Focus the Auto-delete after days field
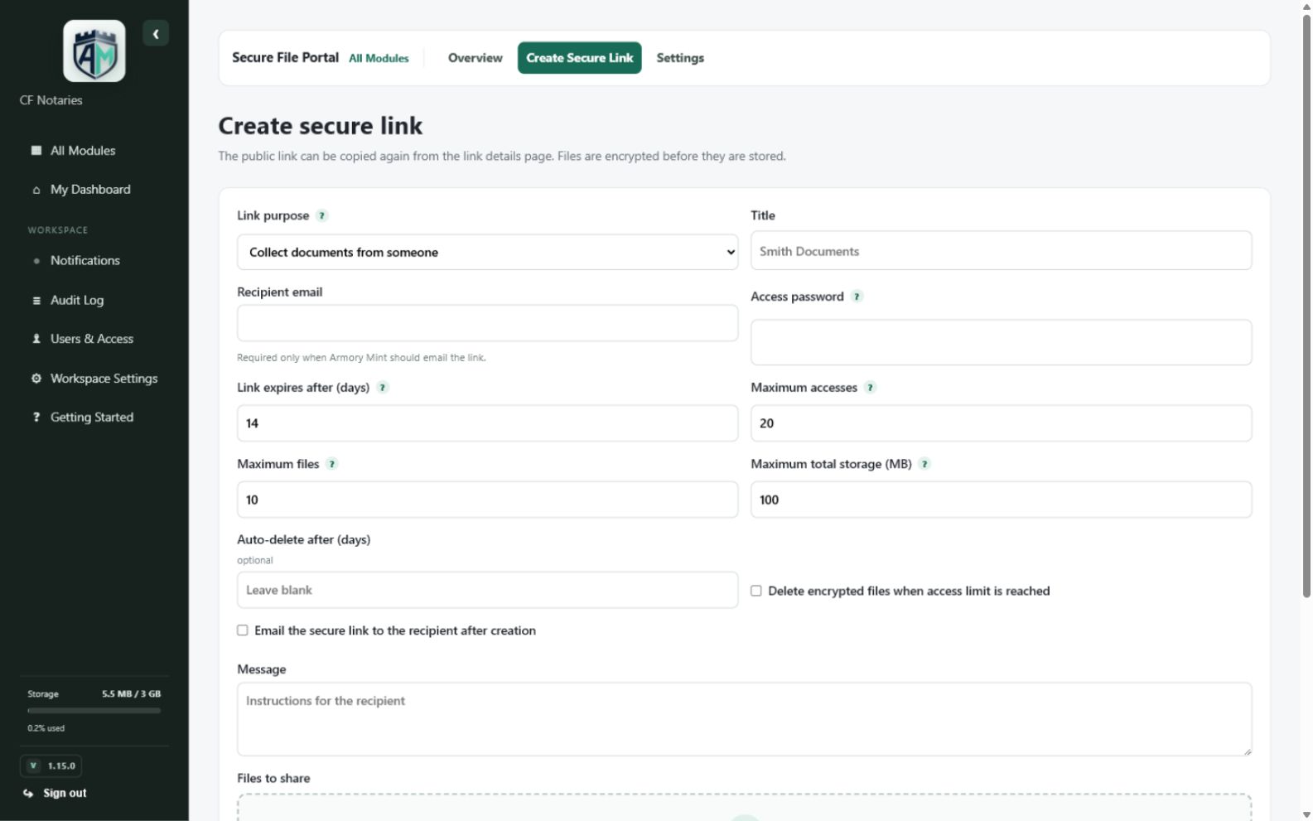Viewport: 1313px width, 821px height. tap(487, 591)
